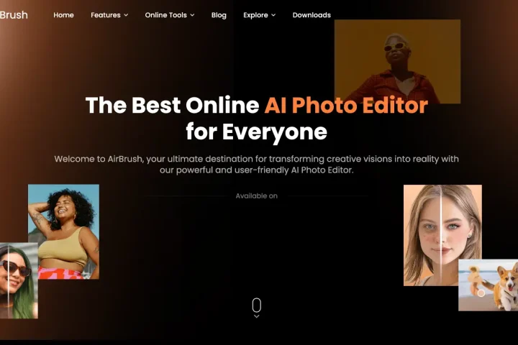Expand the chevron beside Online Tools
Screen dimensions: 518x345
192,15
